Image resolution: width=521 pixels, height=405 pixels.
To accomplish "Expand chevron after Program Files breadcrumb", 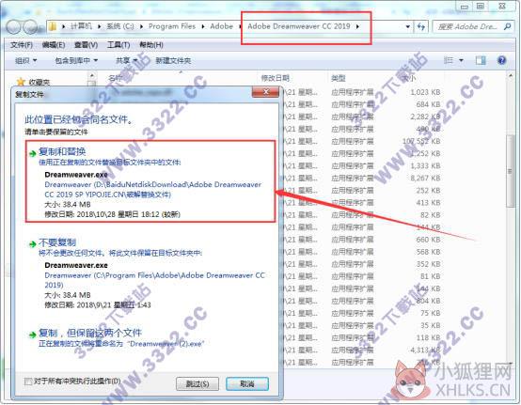I will pyautogui.click(x=203, y=26).
